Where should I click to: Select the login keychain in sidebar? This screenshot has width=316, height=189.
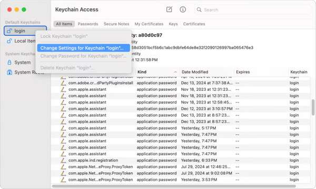pyautogui.click(x=25, y=31)
